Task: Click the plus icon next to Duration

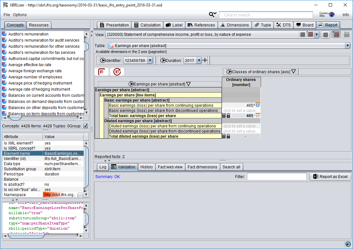Action: coord(205,60)
